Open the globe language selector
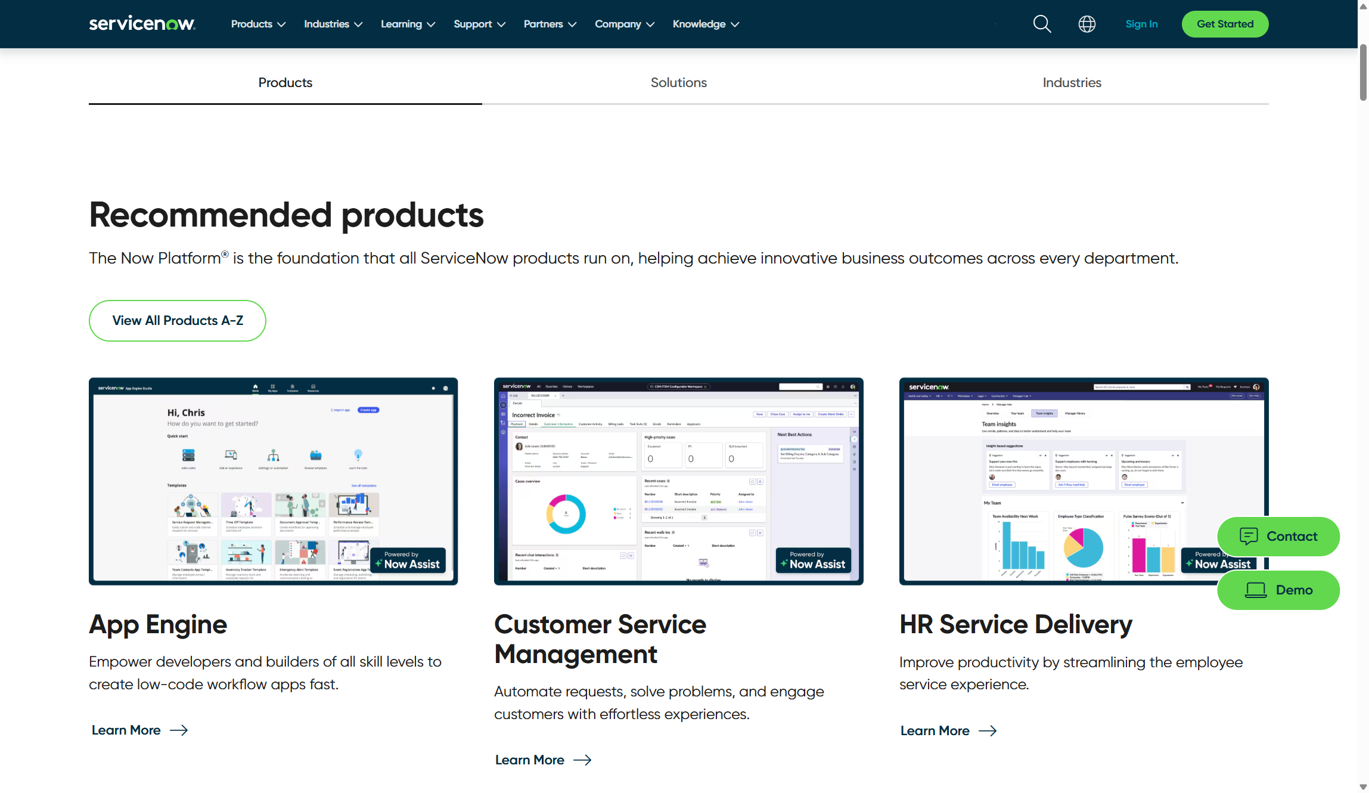1369x793 pixels. pyautogui.click(x=1086, y=24)
